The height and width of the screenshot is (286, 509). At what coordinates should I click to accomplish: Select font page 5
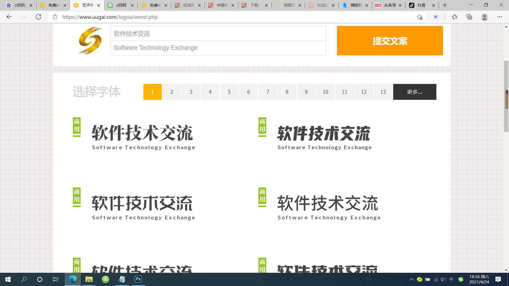229,92
